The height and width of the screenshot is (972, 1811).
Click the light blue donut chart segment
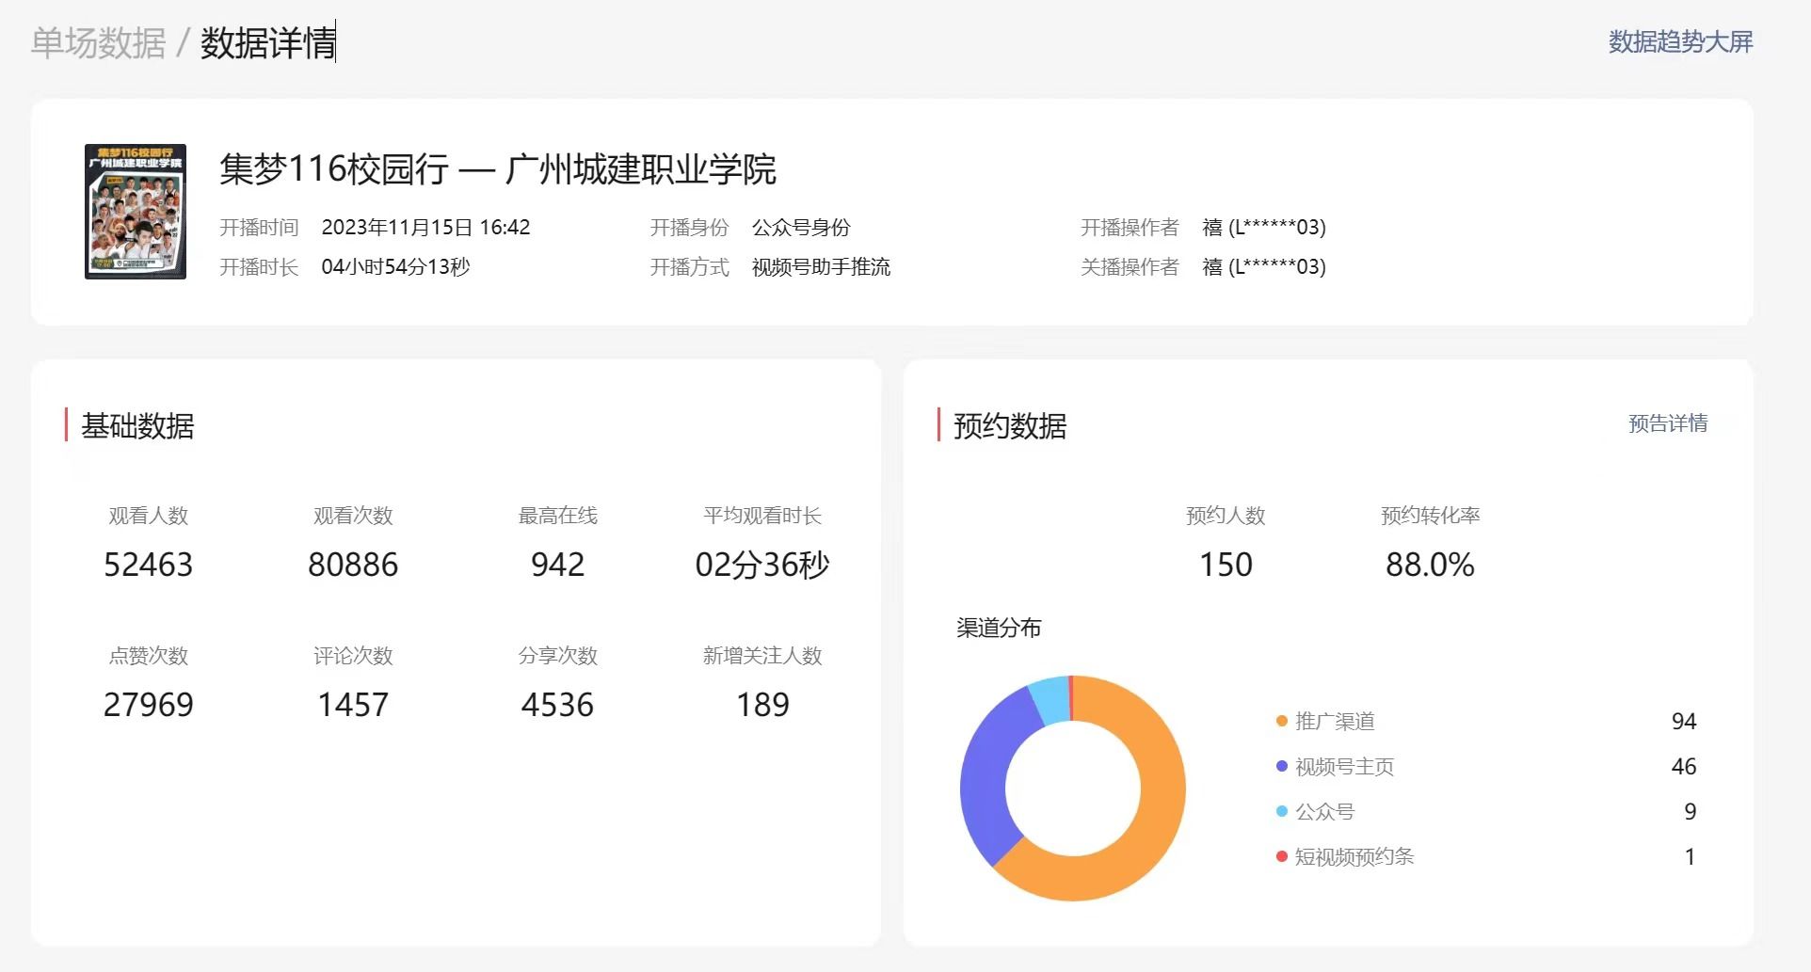(1050, 700)
